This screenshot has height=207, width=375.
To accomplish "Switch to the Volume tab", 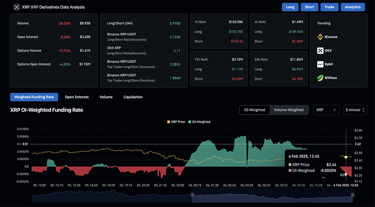I will pos(106,97).
